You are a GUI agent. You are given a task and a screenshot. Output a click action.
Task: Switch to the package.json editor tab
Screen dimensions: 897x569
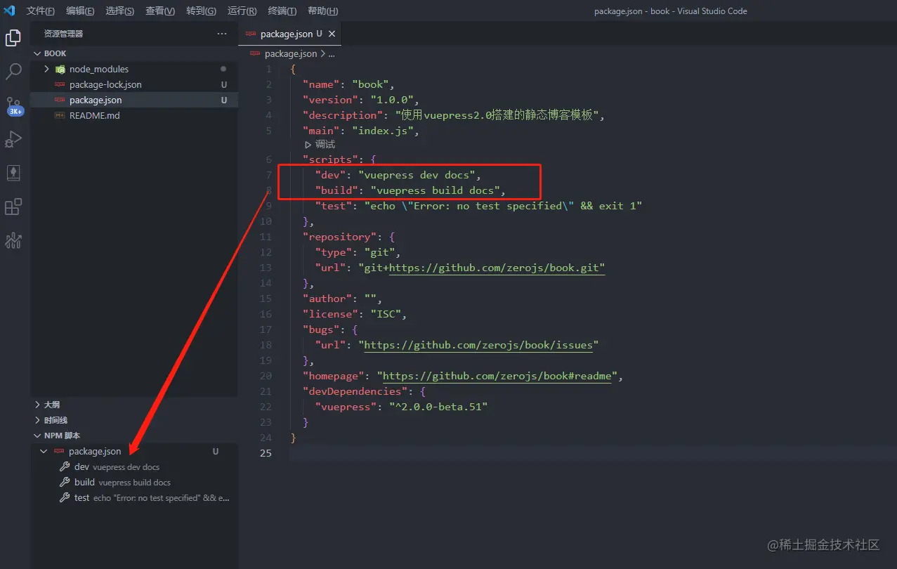[x=291, y=34]
